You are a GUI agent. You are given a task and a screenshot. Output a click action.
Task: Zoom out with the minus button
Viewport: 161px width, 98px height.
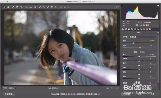[x=4, y=88]
